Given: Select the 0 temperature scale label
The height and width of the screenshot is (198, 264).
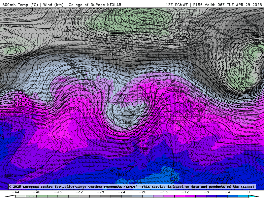Looking at the screenshot, I should [x=248, y=192].
